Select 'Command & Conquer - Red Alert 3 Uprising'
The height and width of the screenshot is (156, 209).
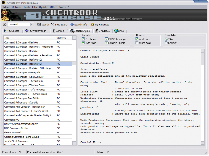tap(38, 68)
